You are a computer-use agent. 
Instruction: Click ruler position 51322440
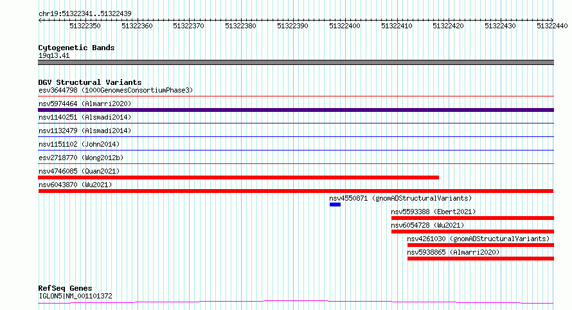552,26
